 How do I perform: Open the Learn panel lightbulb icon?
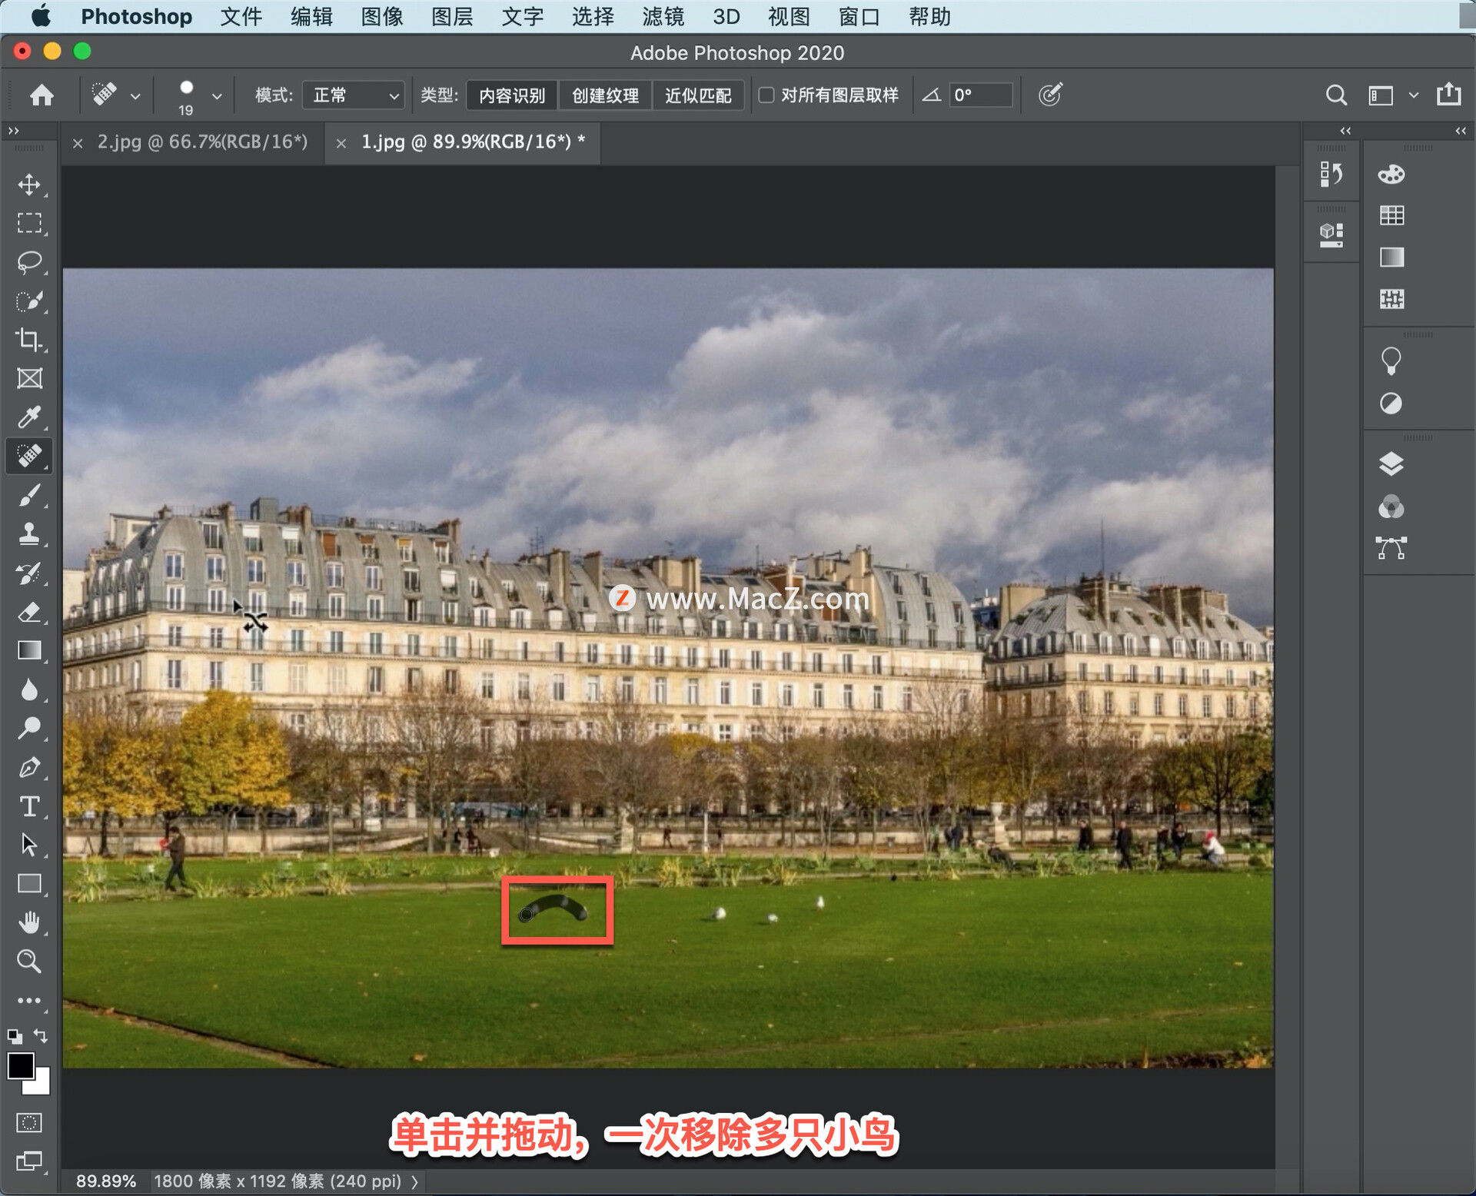(1391, 361)
